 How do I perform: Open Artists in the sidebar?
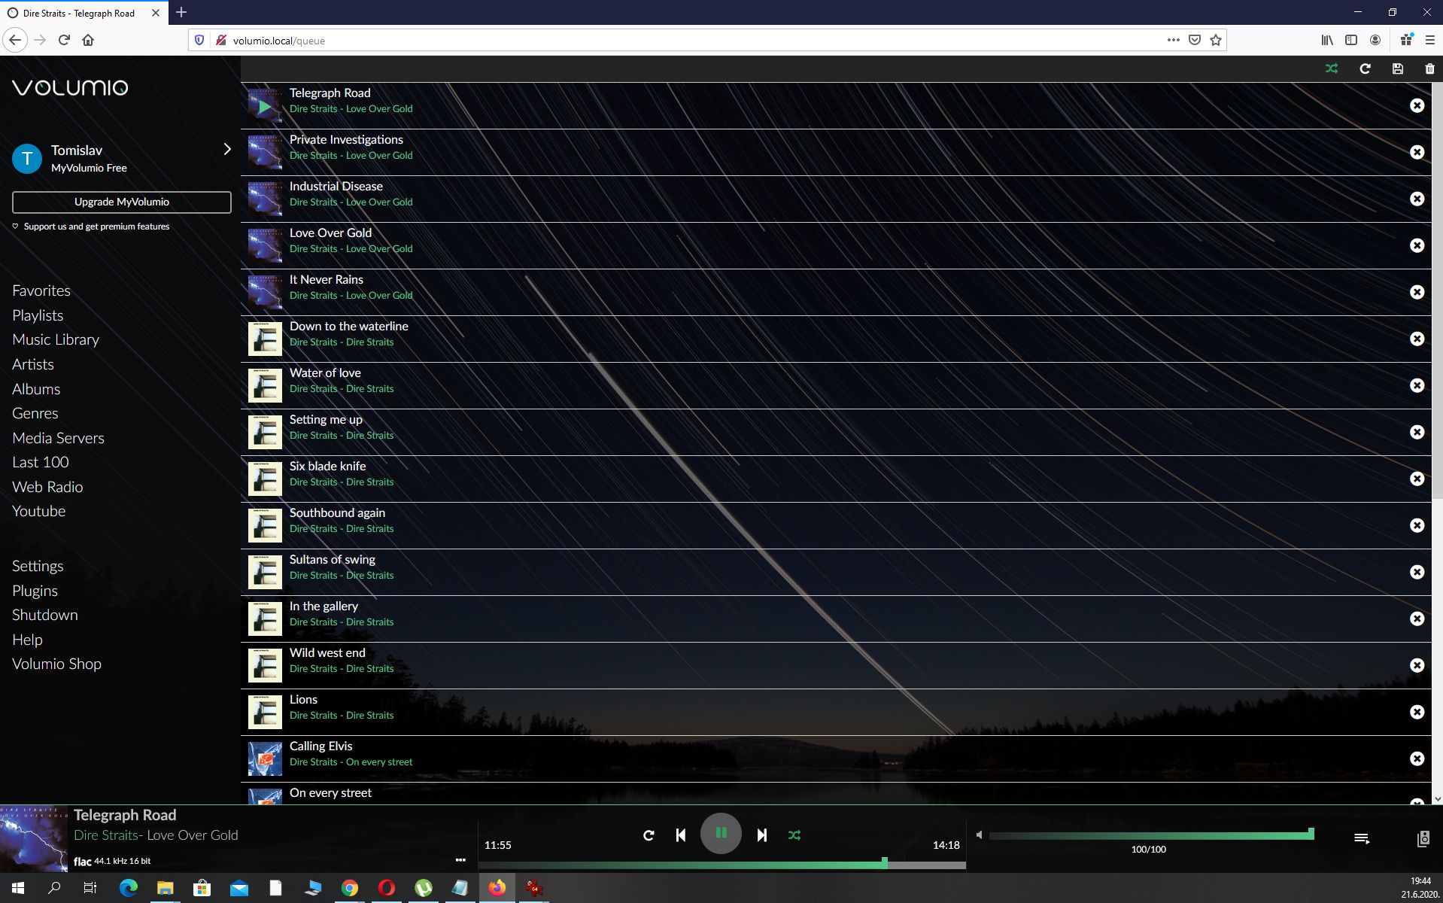click(x=33, y=364)
